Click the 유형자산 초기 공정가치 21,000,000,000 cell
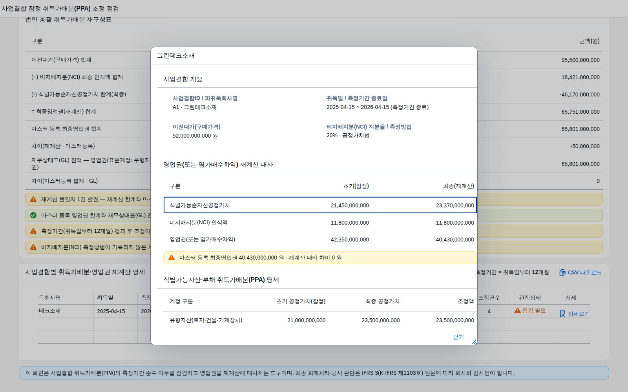 coord(306,320)
